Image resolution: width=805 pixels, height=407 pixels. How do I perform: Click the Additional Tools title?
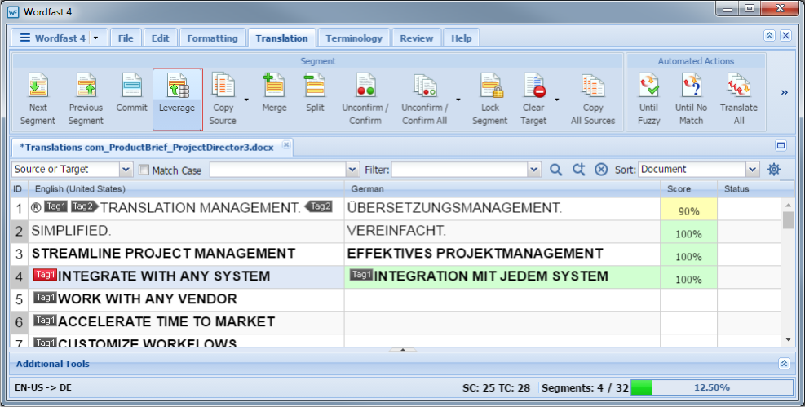53,364
